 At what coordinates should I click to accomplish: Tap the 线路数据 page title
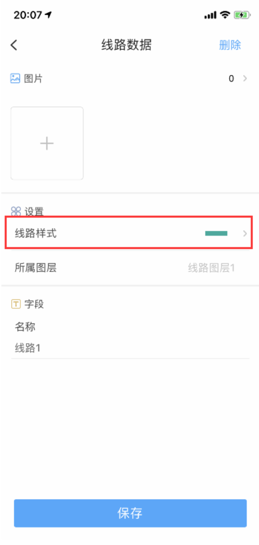tap(127, 45)
